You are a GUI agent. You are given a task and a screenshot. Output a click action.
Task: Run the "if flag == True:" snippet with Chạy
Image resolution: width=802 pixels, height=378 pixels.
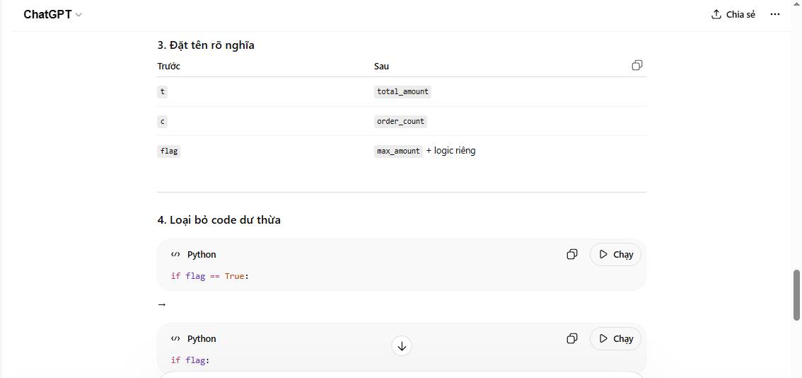pos(615,254)
